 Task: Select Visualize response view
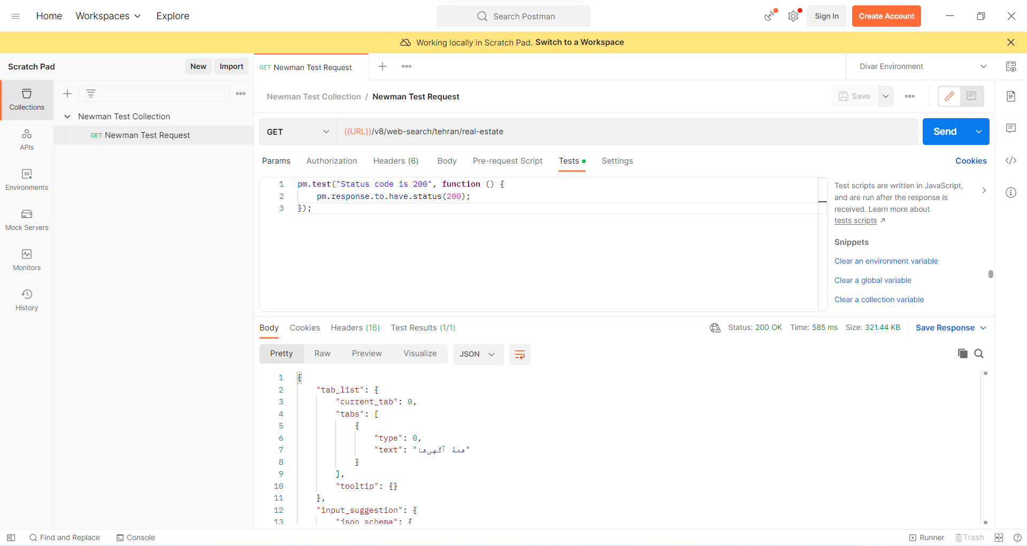pyautogui.click(x=420, y=353)
